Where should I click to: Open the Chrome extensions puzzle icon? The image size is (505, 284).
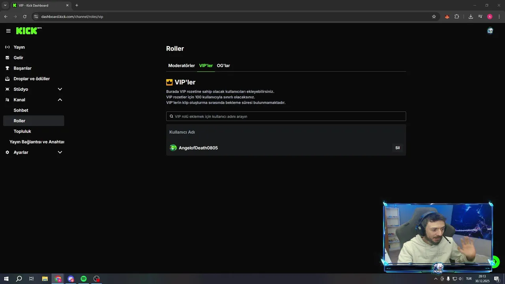[x=457, y=17]
